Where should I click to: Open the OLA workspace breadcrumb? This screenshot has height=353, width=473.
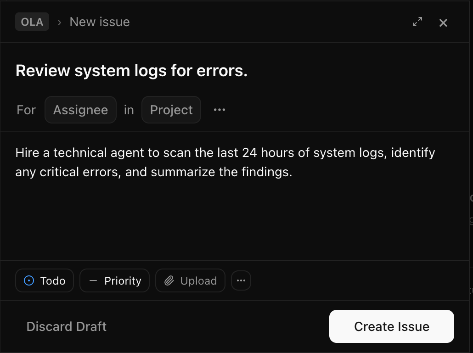[32, 22]
